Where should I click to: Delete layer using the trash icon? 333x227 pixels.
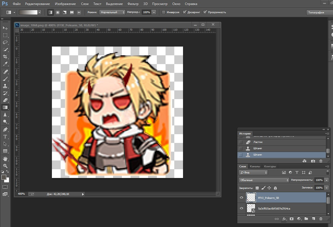pyautogui.click(x=321, y=219)
